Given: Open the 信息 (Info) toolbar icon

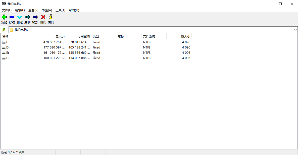Looking at the screenshot, I should coord(51,17).
